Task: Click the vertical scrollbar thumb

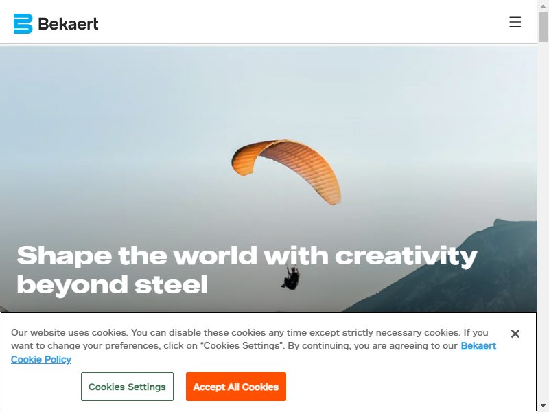Action: click(543, 27)
